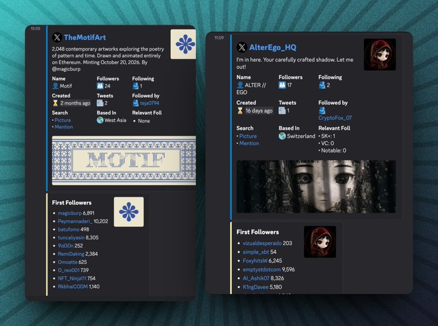Open tuncaliyasin follower profile
The width and height of the screenshot is (438, 326).
[x=71, y=238]
